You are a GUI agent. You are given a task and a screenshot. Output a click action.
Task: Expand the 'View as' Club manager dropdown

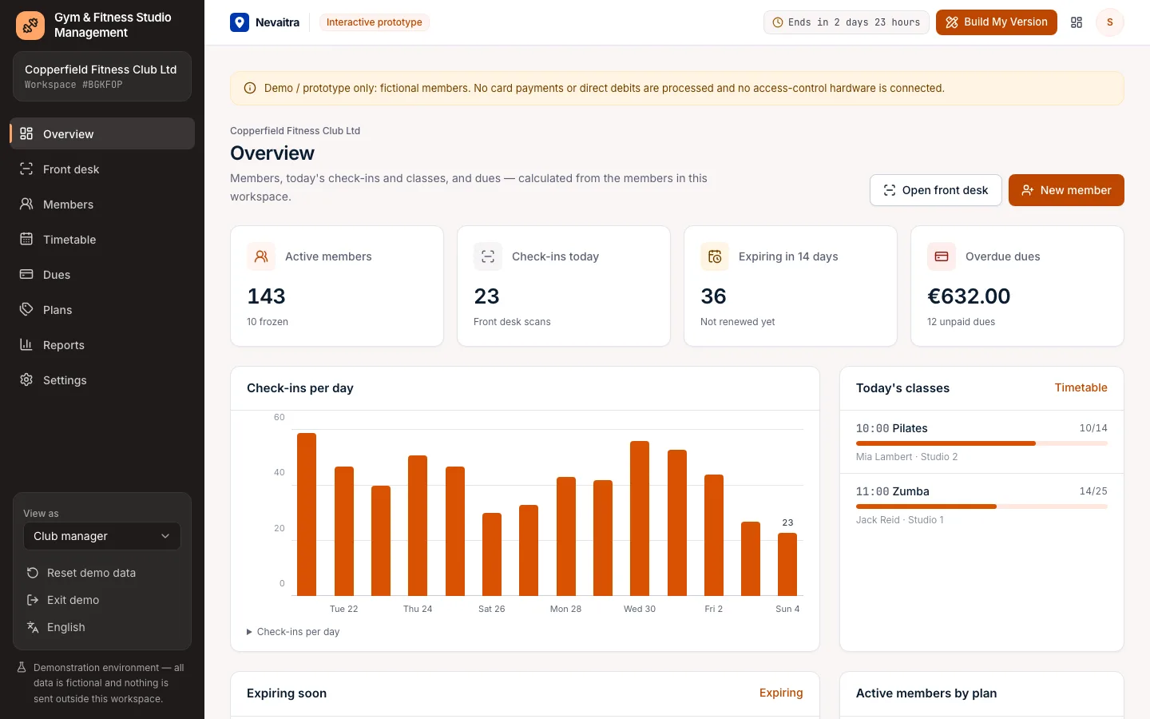click(102, 536)
